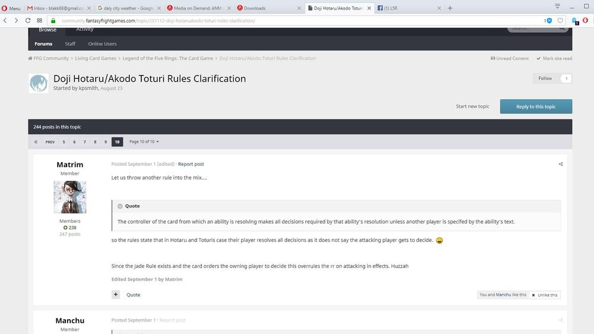
Task: Expand the Page 10 of 10 dropdown
Action: [x=144, y=142]
